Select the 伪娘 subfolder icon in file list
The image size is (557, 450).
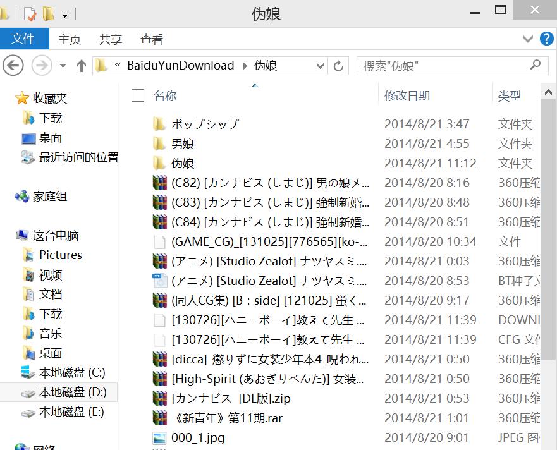click(159, 163)
